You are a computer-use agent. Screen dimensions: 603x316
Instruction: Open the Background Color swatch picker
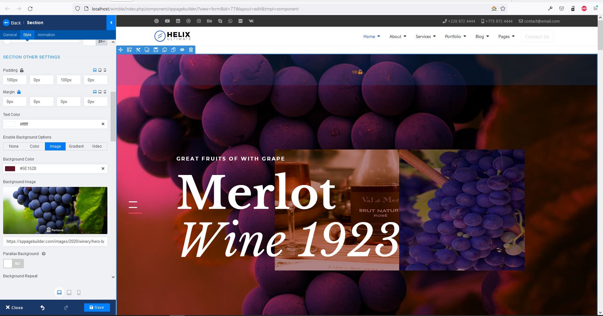pos(10,169)
